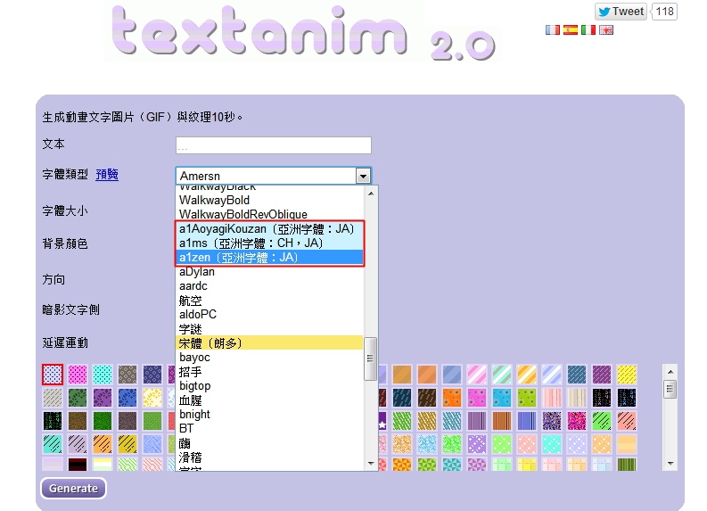Choose the 血腥 font entry
The image size is (707, 511).
point(269,400)
